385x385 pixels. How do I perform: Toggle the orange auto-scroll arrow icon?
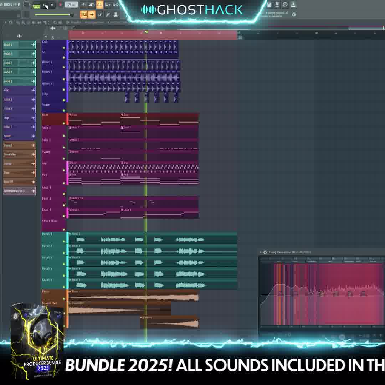[x=92, y=15]
